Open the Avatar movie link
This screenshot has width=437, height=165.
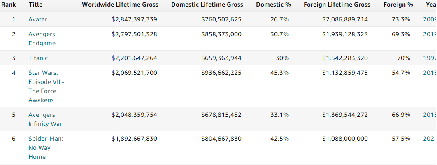37,19
